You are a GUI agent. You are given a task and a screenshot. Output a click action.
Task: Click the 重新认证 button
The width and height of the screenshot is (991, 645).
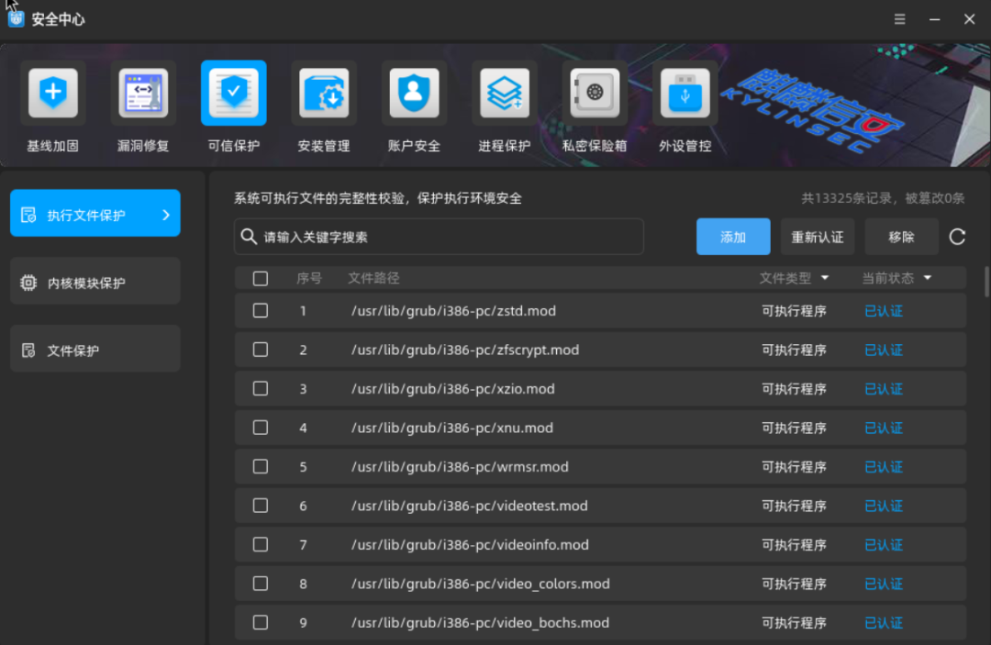[x=818, y=237]
